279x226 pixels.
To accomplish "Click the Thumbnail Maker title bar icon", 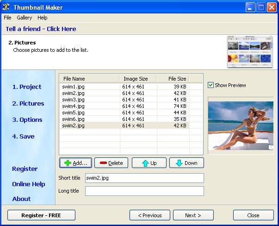I will tap(6, 7).
